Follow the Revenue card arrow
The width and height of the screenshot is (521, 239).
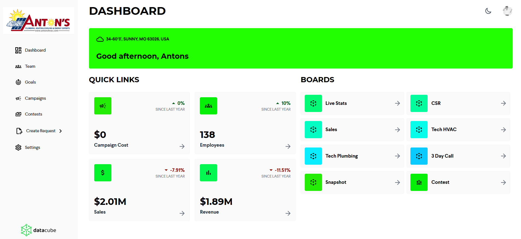tap(288, 213)
